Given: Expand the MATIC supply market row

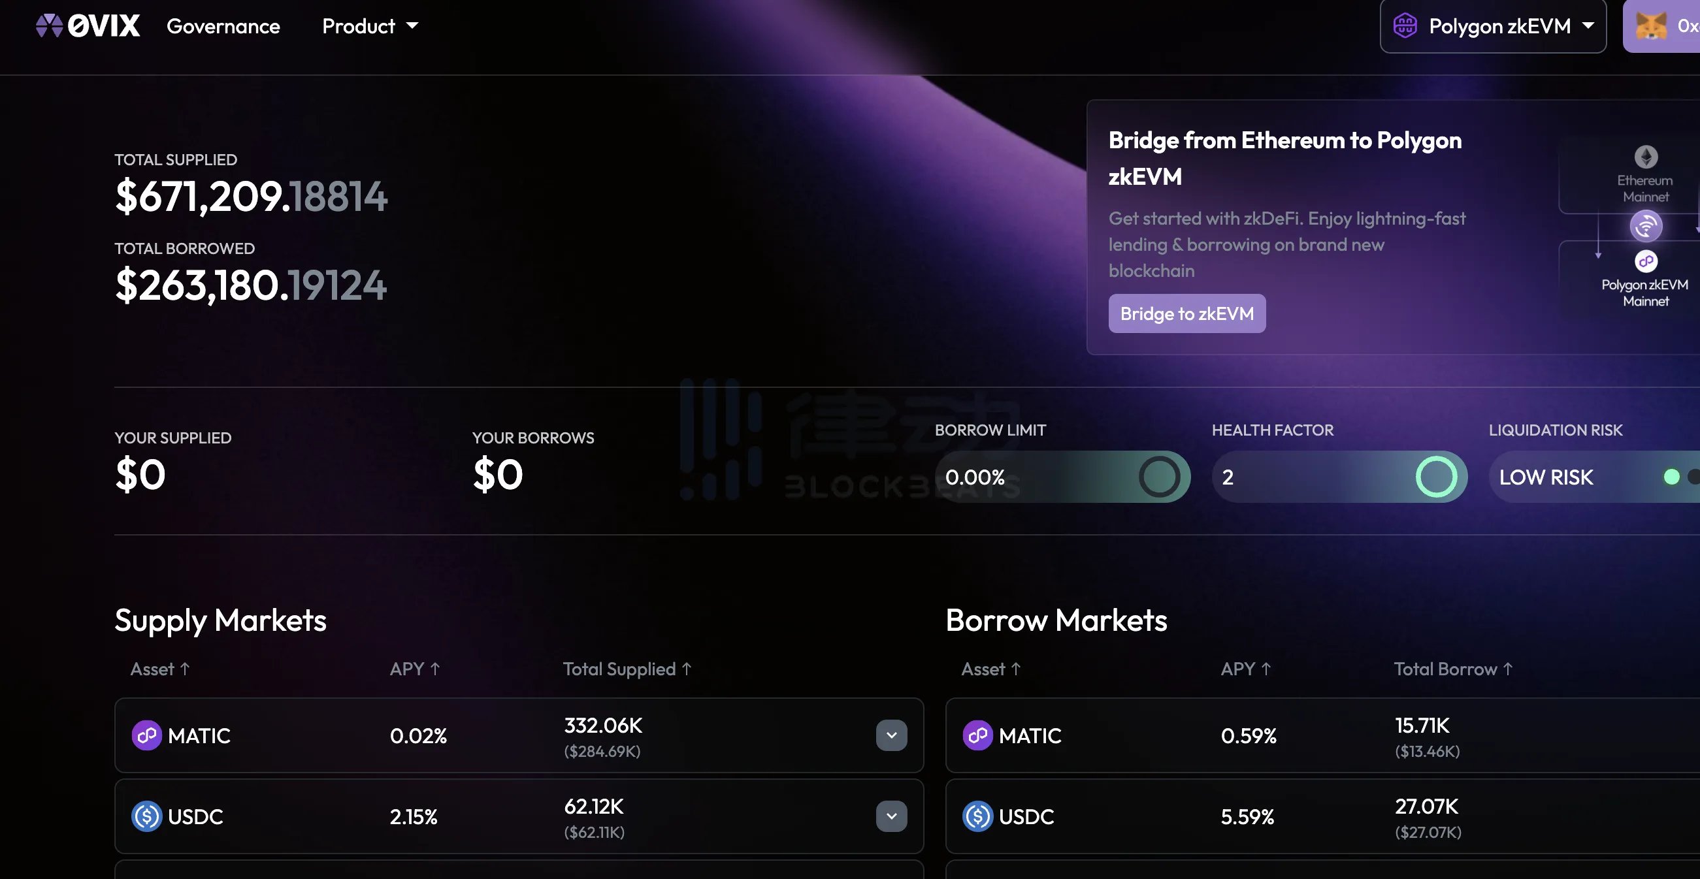Looking at the screenshot, I should pos(891,735).
